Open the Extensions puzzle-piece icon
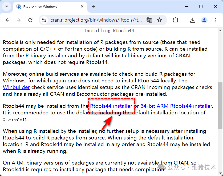223x176 pixels. pyautogui.click(x=175, y=20)
